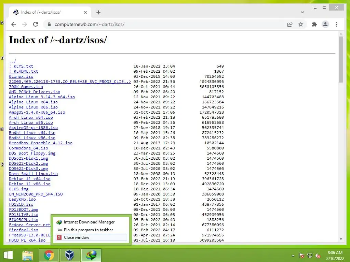The width and height of the screenshot is (350, 262).
Task: Open 'AspireOS-pc-i386.iso' link
Action: click(x=33, y=128)
